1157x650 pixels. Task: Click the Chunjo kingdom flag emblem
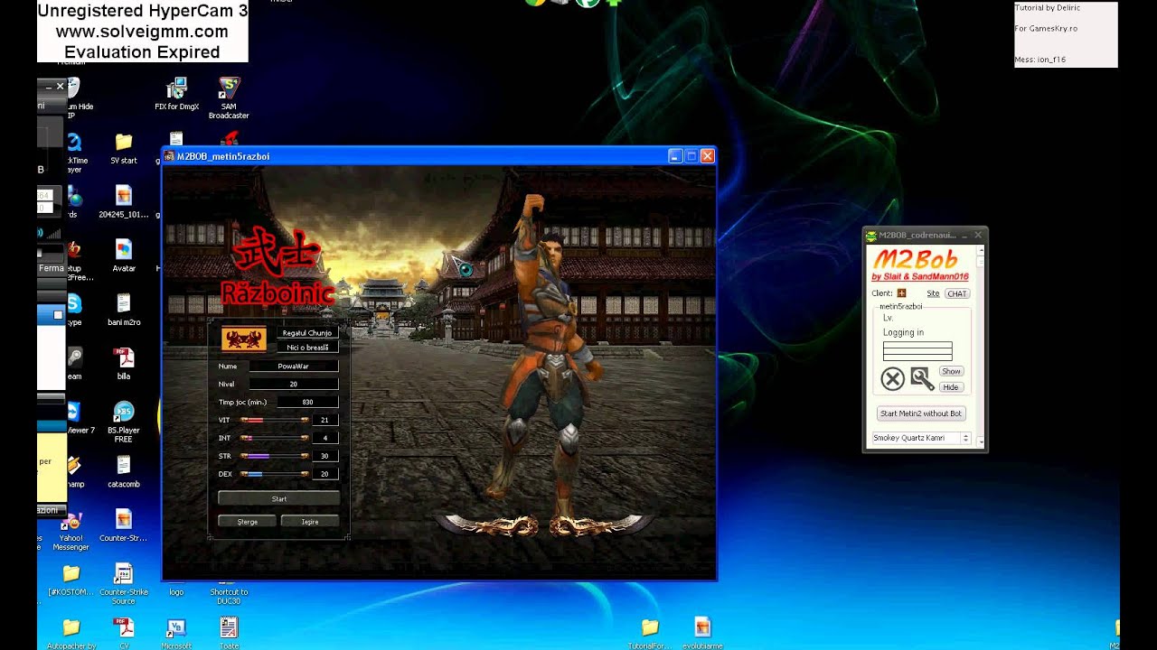(x=244, y=339)
